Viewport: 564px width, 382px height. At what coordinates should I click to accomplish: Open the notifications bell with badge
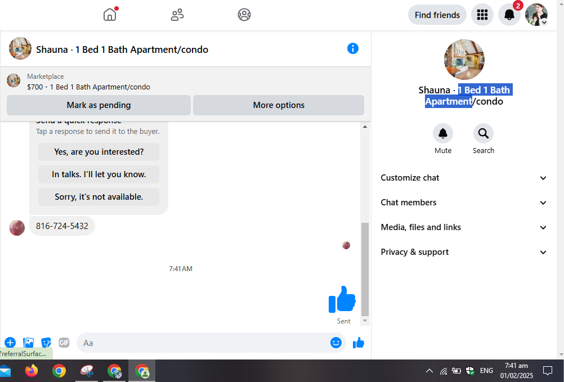pyautogui.click(x=509, y=15)
